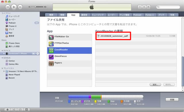This screenshot has height=112, width=184.
Task: Click the 保存先 save to button
Action: click(x=169, y=84)
